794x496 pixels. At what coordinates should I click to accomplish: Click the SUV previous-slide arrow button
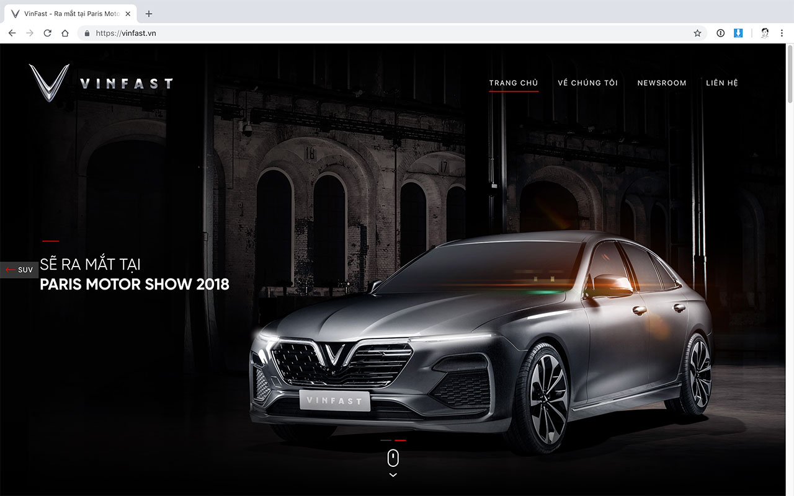[x=19, y=270]
